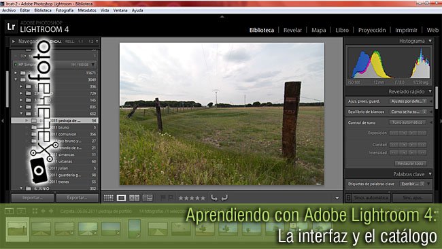Collapse the 6. JUNIO folder

click(22, 188)
